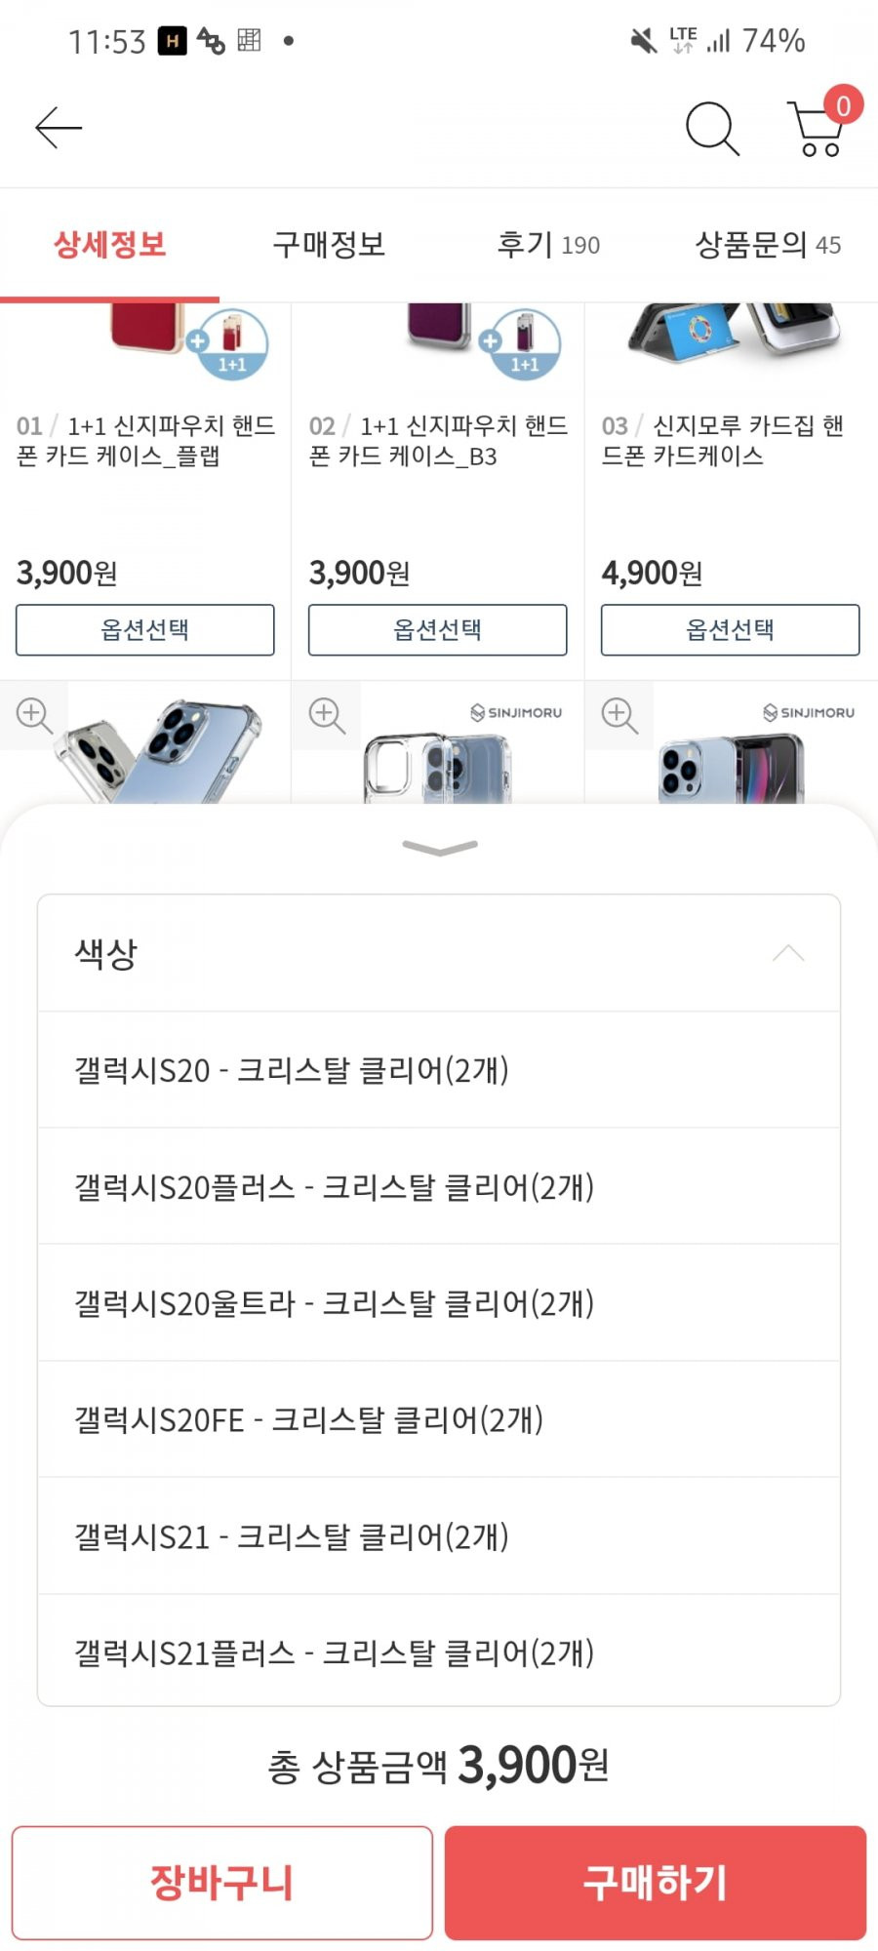Open search with the magnifier icon
Viewport: 878px width, 1951px height.
(712, 128)
